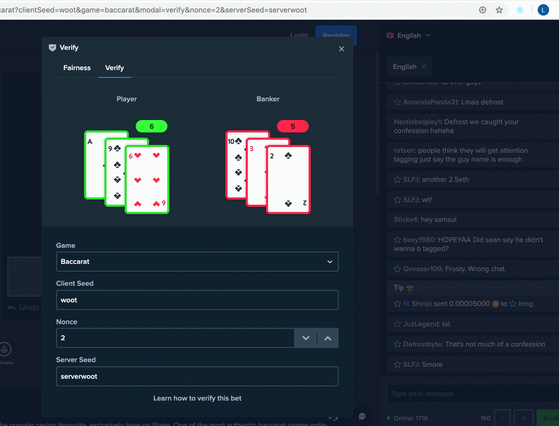Increase the nonce with the up arrow
Screen dimensions: 559x426
point(328,338)
